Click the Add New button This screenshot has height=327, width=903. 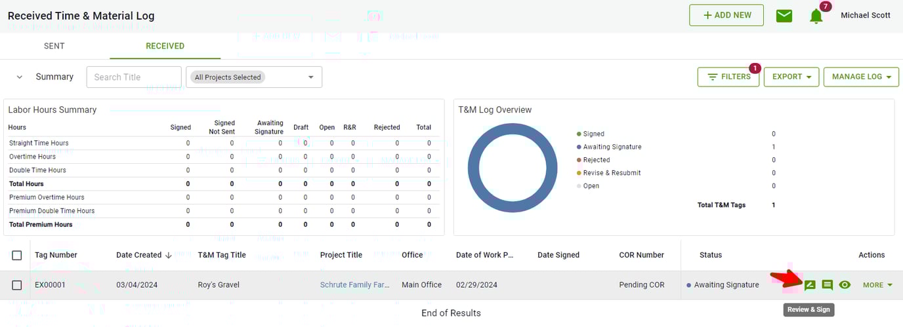pos(726,15)
